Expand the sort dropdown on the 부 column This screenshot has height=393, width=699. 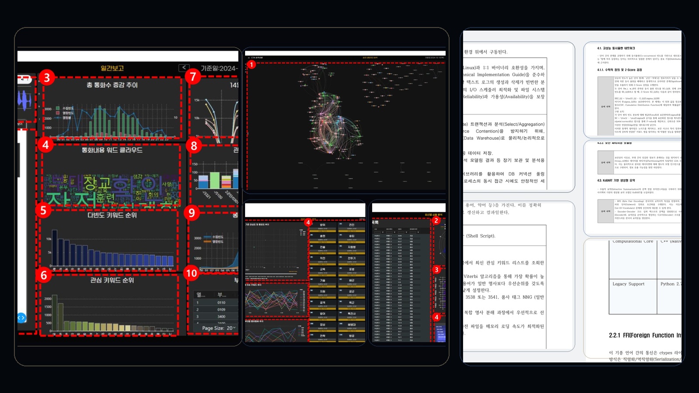[224, 296]
